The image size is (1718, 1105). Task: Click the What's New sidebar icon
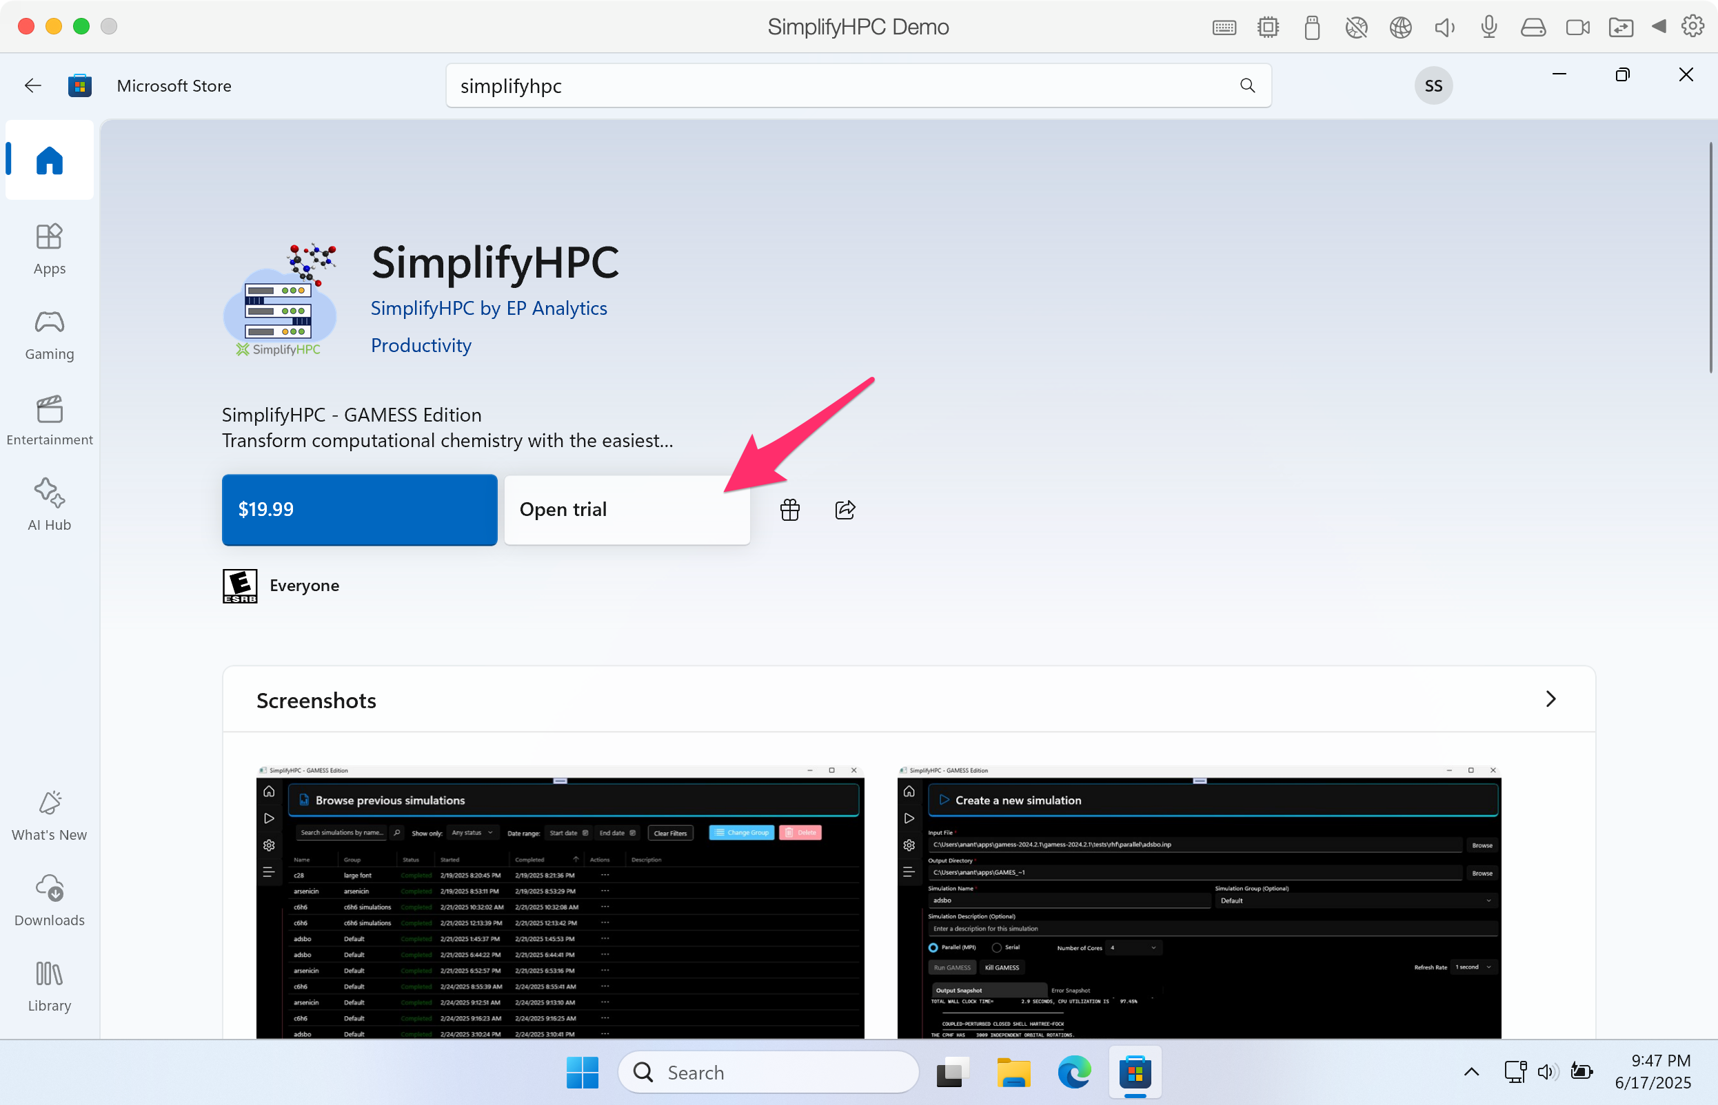[49, 815]
